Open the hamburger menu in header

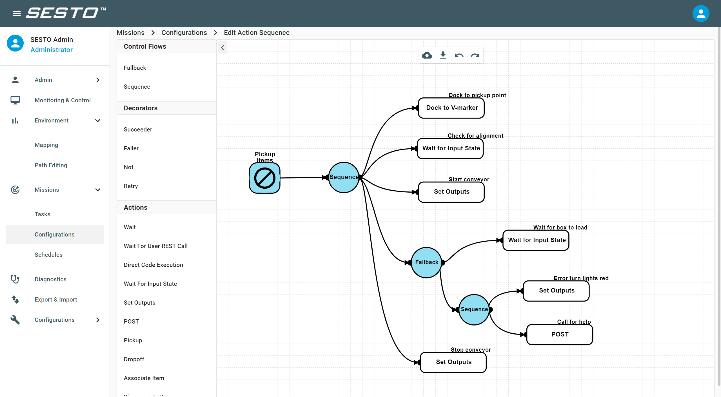[17, 13]
